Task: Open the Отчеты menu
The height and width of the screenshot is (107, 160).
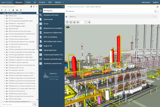Action: click(x=42, y=2)
